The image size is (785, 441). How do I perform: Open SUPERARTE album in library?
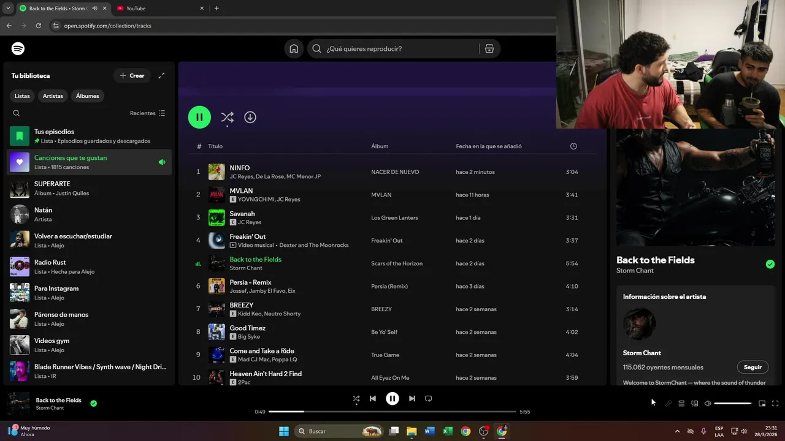coord(90,188)
